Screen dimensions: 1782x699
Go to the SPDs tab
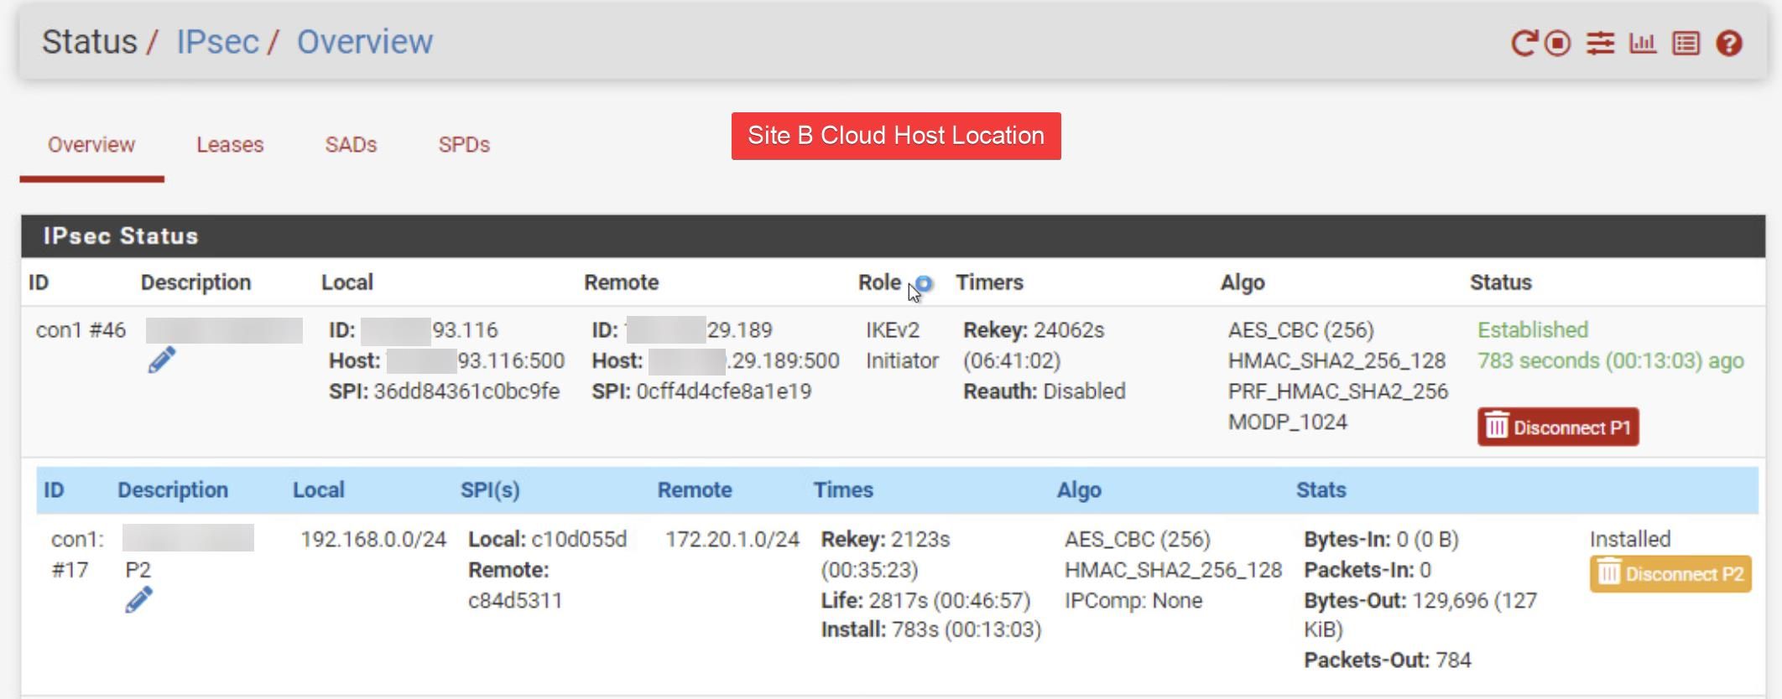[x=464, y=145]
